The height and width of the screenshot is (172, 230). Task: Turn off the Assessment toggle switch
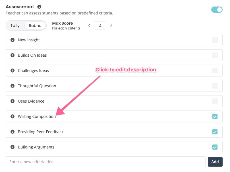point(217,10)
